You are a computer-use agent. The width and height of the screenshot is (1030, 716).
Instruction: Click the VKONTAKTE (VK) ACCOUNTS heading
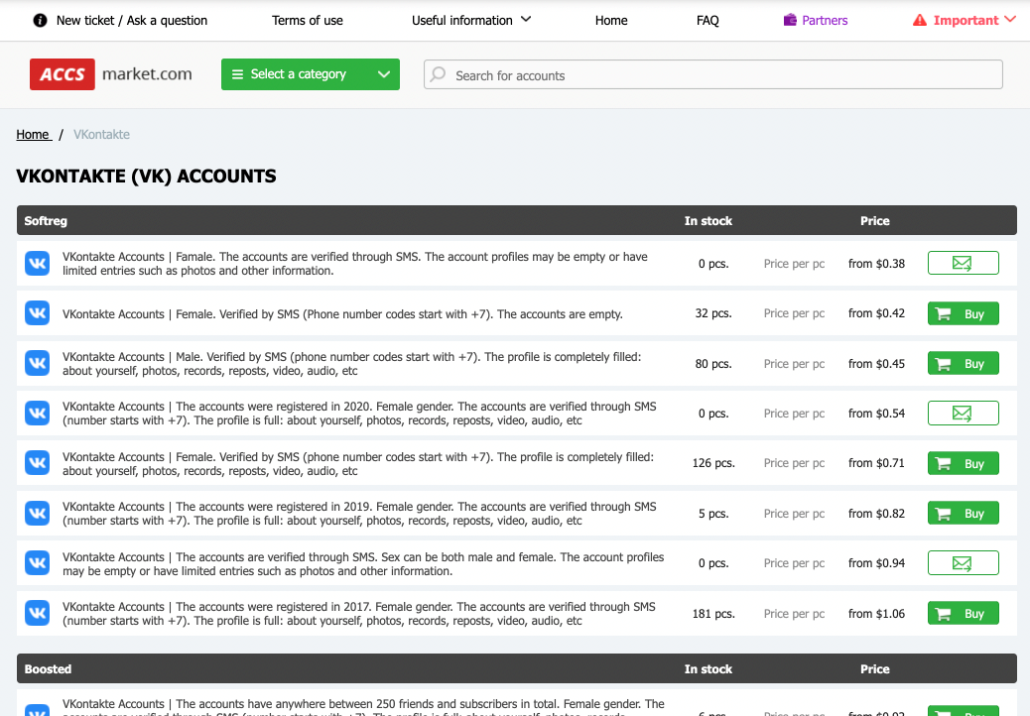point(146,176)
